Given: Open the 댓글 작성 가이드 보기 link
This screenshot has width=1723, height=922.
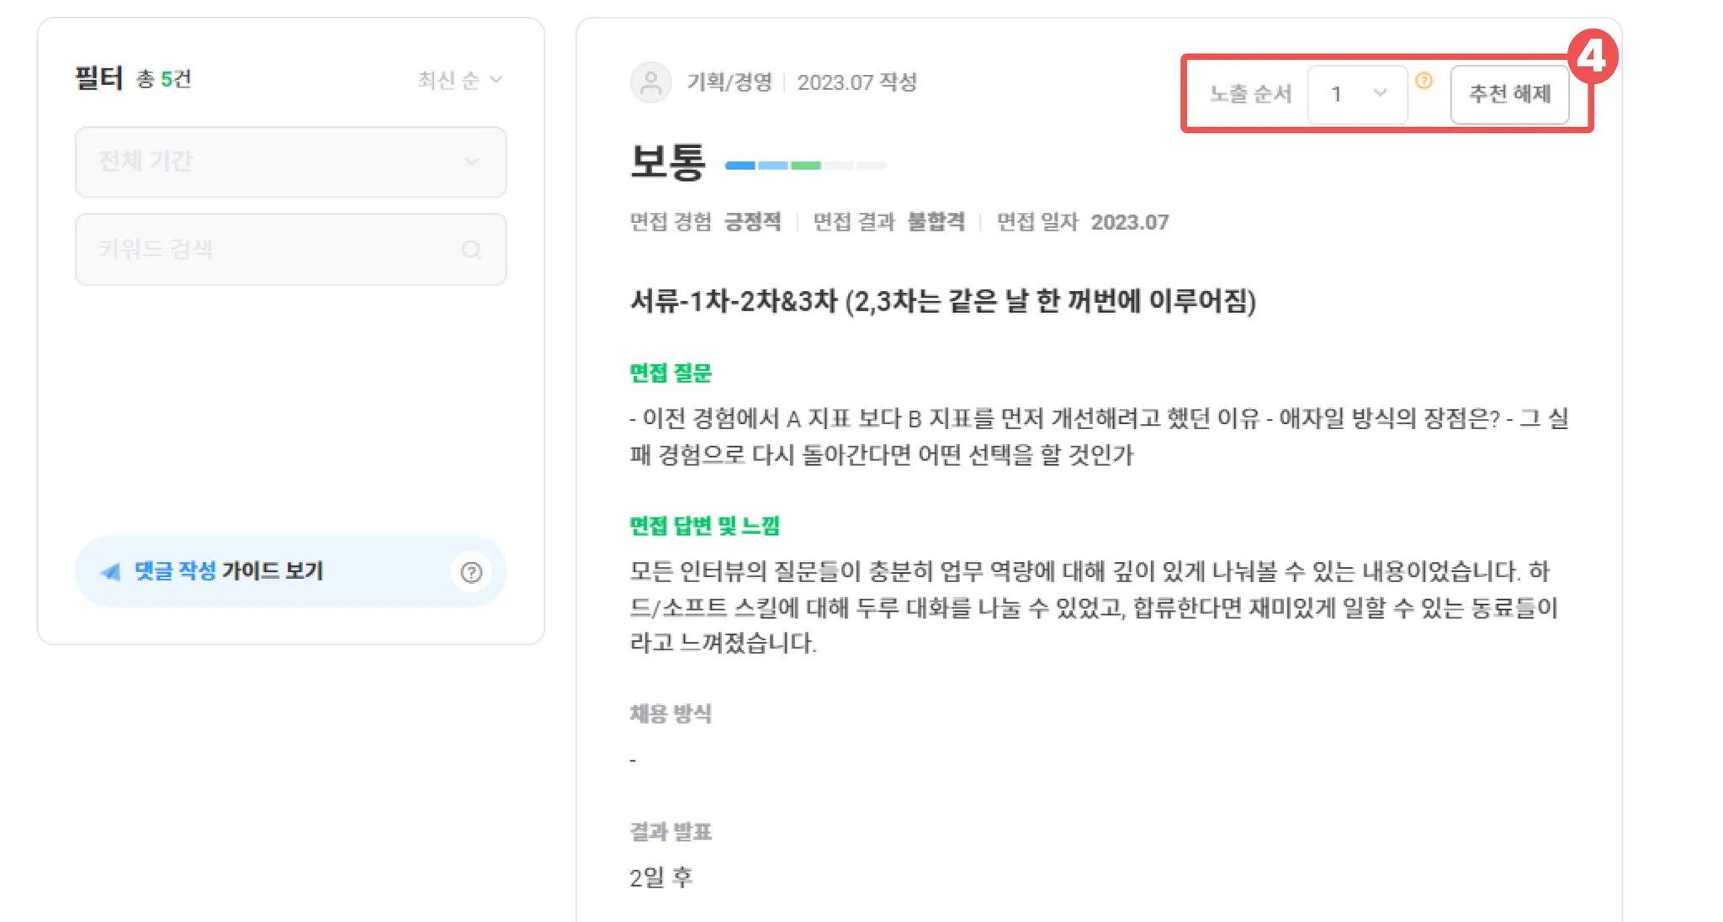Looking at the screenshot, I should [228, 571].
